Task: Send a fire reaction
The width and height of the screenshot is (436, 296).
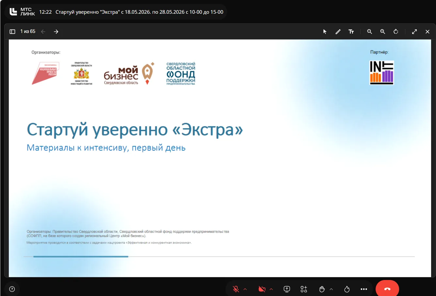Action: (x=347, y=289)
